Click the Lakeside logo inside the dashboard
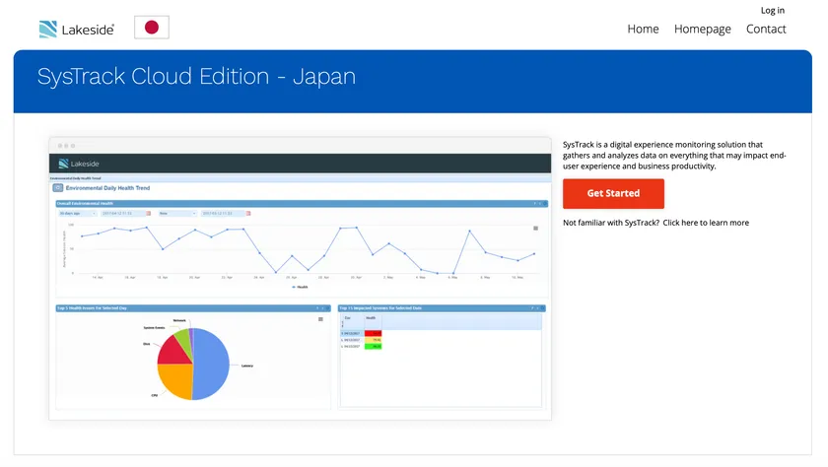828x467 pixels. (x=79, y=164)
